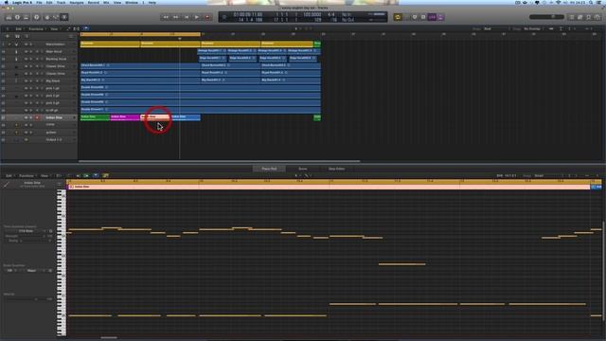The image size is (606, 341).
Task: Show the Smart Controls pane
Action: 47,17
